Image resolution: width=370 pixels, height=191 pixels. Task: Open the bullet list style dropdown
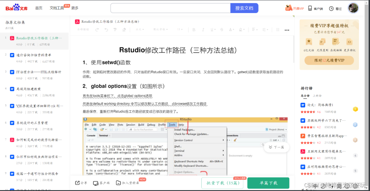pos(265,30)
